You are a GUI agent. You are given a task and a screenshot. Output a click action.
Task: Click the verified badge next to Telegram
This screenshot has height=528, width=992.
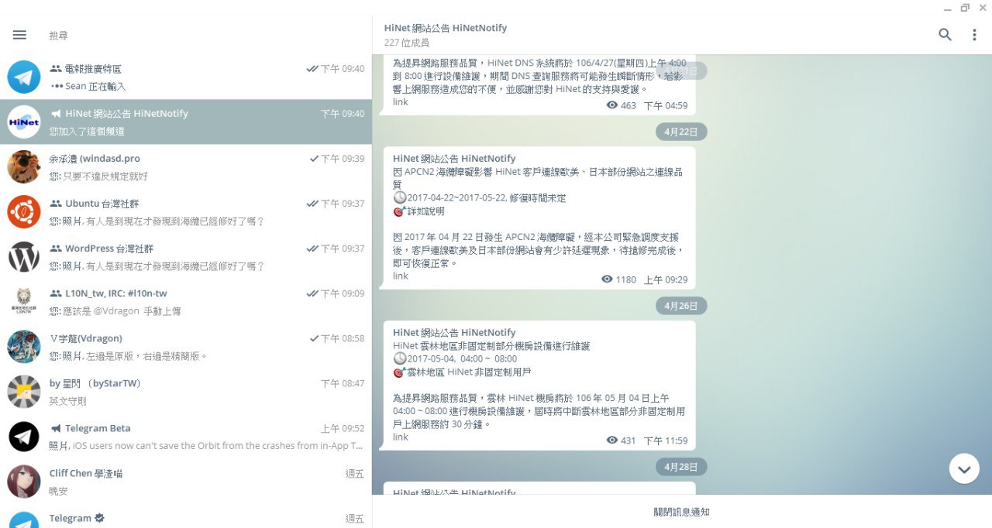coord(99,518)
